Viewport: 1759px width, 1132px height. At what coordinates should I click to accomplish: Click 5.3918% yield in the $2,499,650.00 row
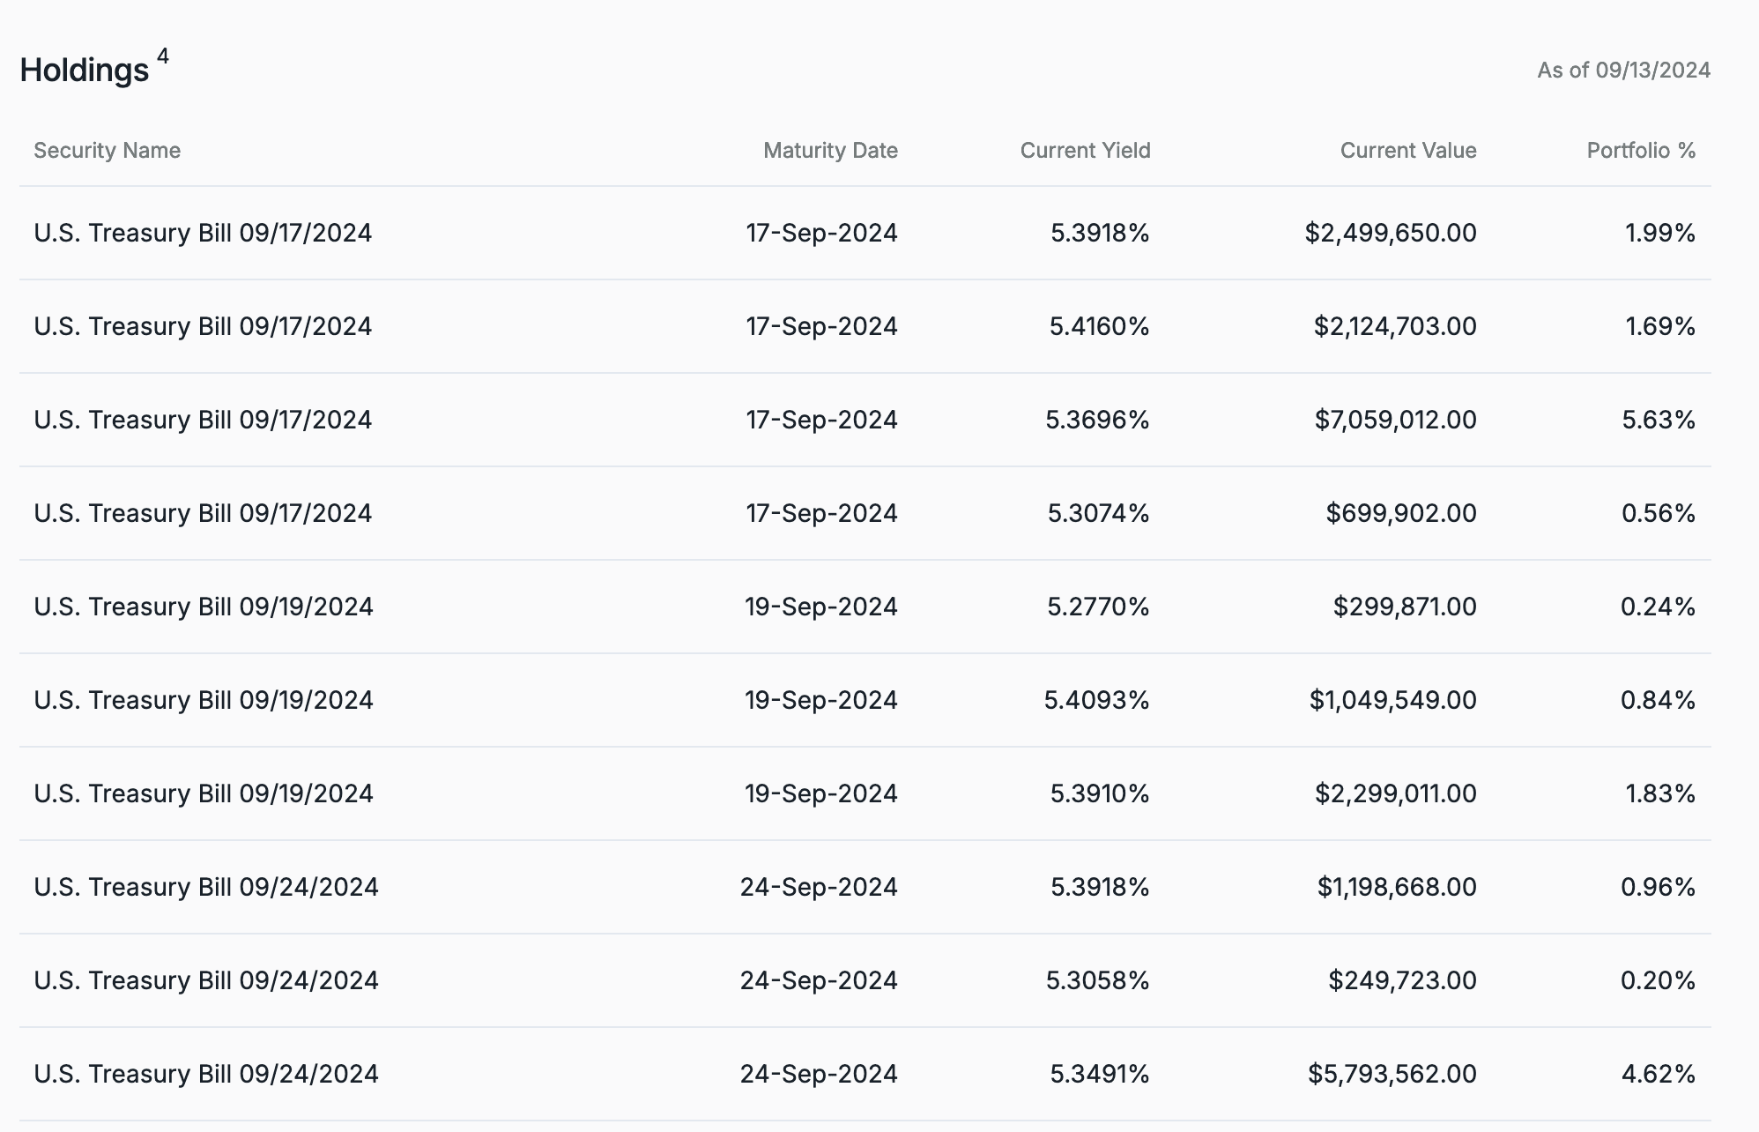[1100, 233]
